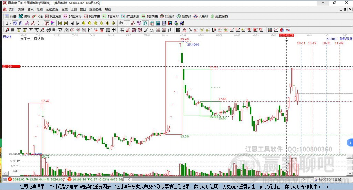353x190 pixels.
Task: Open the P数字表 tool
Action: point(92,16)
